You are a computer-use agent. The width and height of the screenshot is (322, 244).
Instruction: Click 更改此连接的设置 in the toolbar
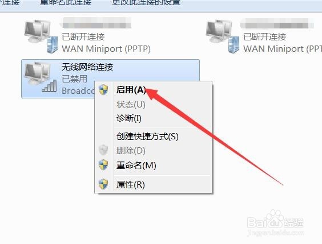pyautogui.click(x=146, y=2)
